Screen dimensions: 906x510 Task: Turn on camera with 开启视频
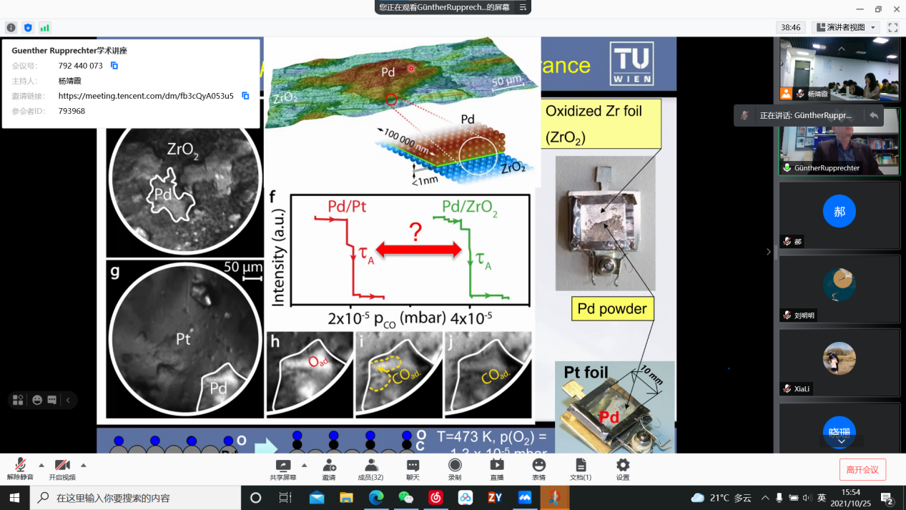62,469
